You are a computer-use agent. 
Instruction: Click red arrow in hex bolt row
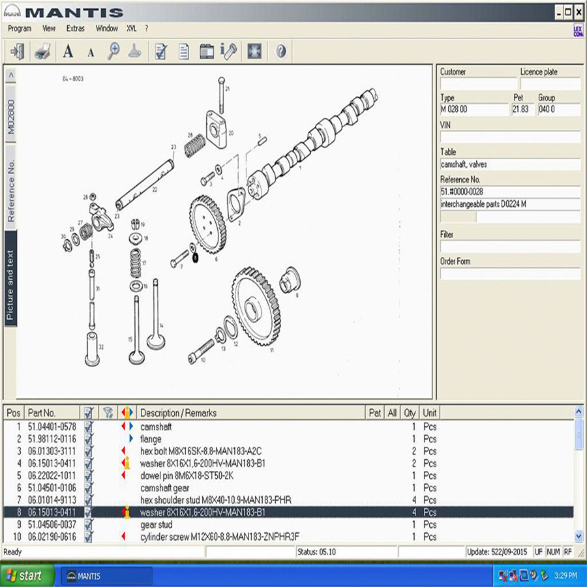(123, 451)
